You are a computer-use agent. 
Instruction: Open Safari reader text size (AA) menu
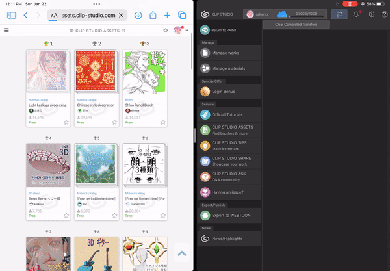click(x=54, y=16)
